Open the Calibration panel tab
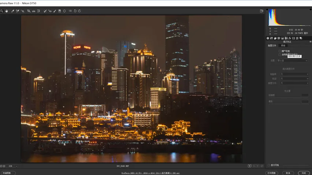Screen dimensions: 312x175 [293, 38]
